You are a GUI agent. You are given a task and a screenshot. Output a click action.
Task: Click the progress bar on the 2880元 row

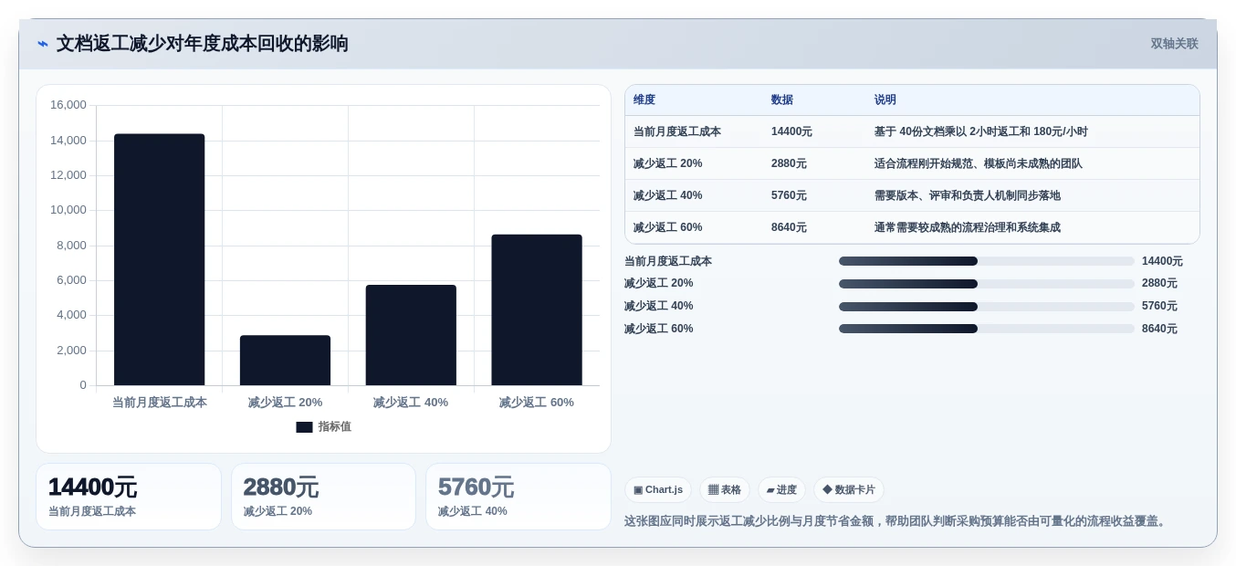(987, 284)
